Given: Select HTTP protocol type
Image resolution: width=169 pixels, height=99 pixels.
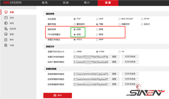Looking at the screenshot, I should (142, 19).
